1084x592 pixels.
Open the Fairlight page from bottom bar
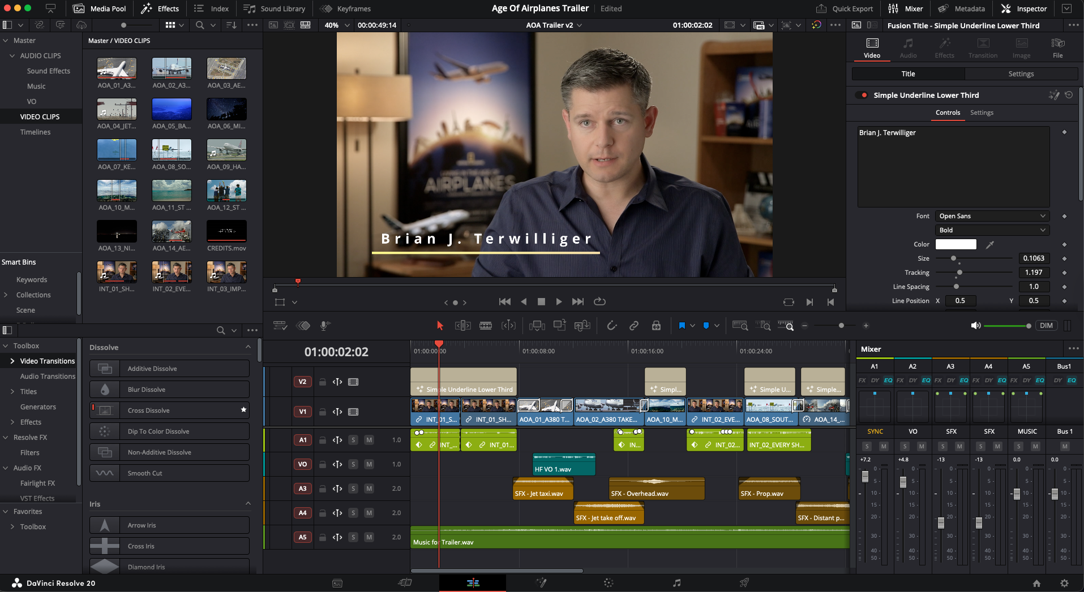(676, 583)
